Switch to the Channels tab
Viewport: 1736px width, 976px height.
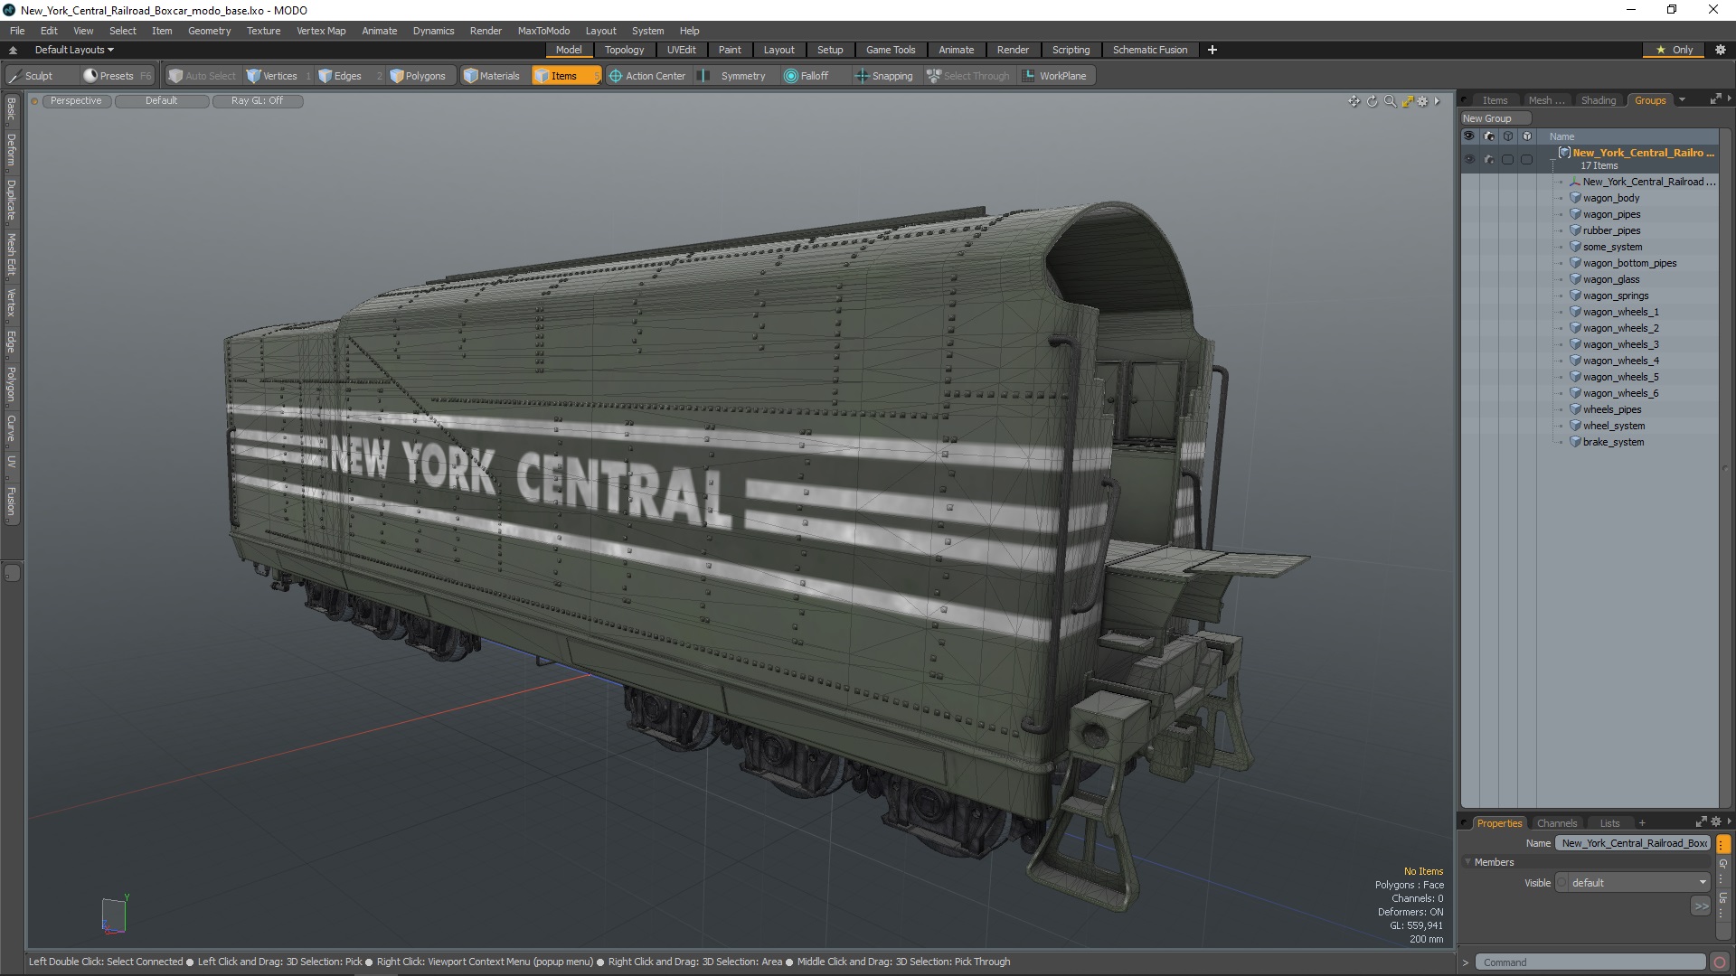(x=1556, y=823)
